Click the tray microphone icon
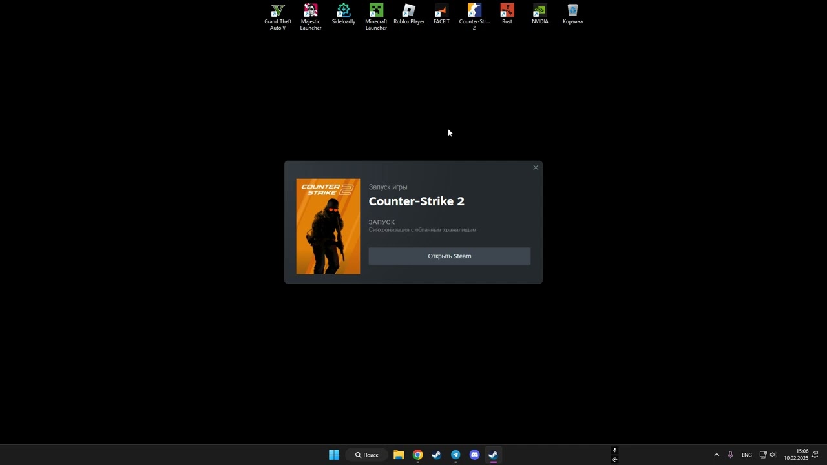Screen dimensions: 827x465 (731, 455)
